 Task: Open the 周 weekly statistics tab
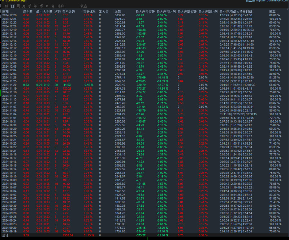click(x=18, y=6)
